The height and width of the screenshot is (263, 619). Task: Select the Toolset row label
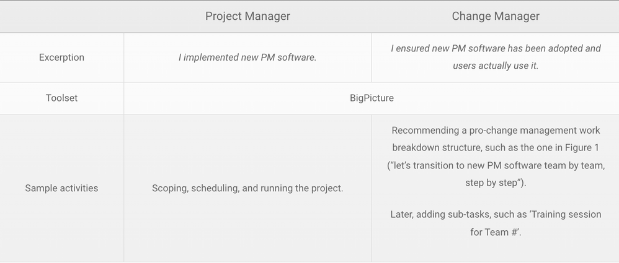point(61,98)
